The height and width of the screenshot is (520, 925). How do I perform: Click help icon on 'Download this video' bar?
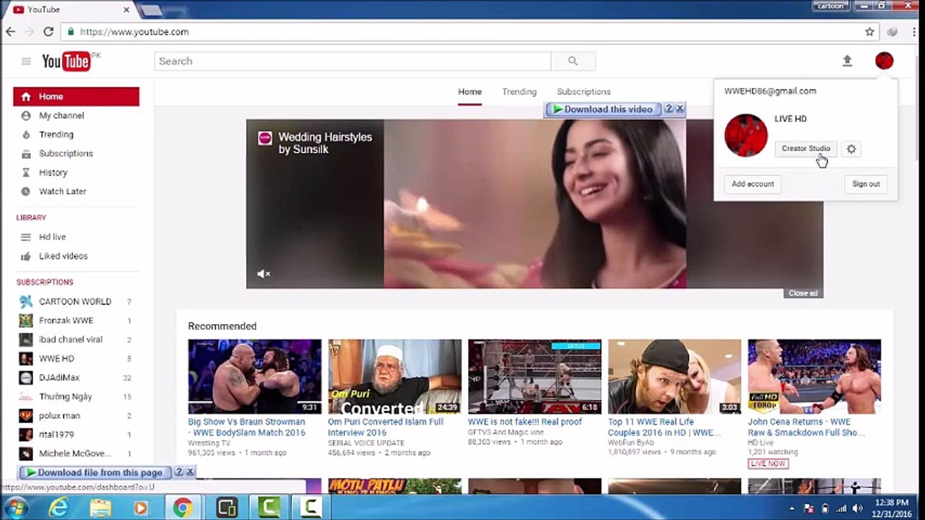click(669, 108)
